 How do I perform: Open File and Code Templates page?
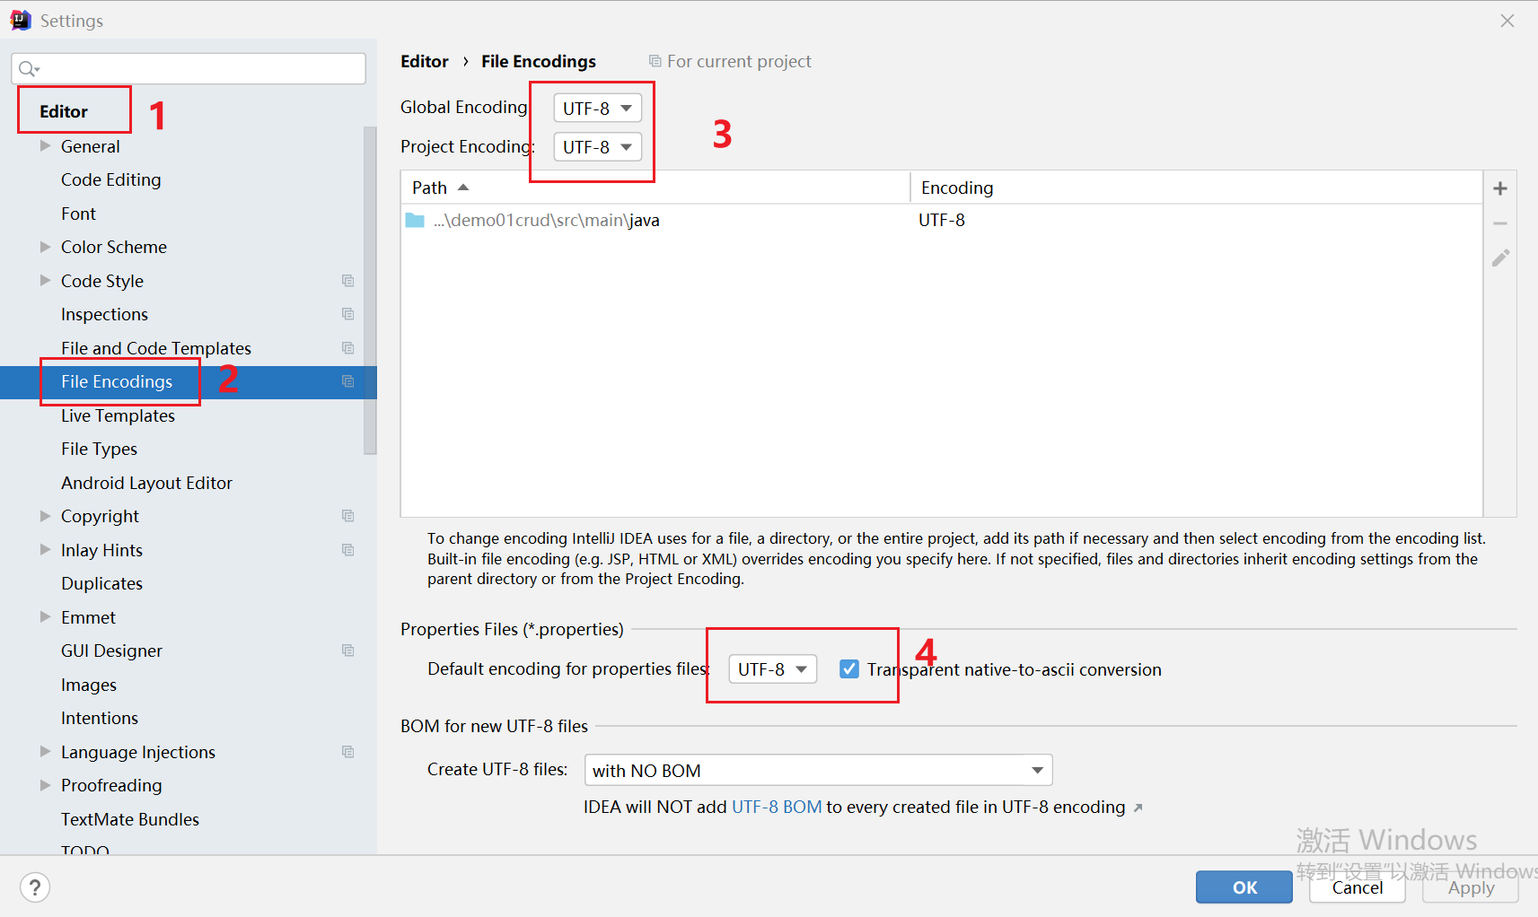click(x=156, y=348)
